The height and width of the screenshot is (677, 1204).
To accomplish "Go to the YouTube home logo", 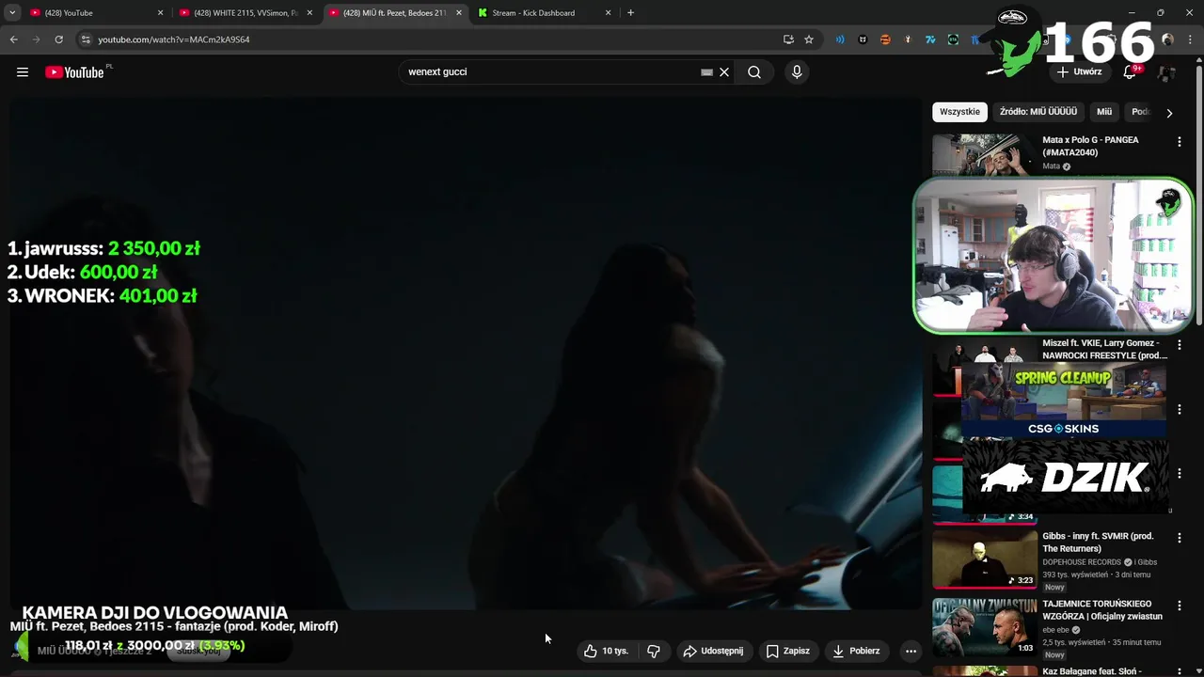I will click(74, 72).
